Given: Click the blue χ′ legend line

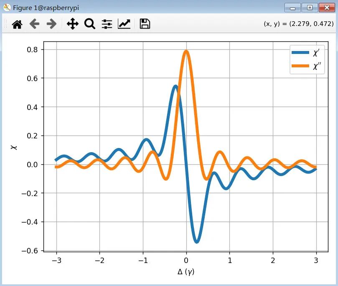Looking at the screenshot, I should (300, 52).
